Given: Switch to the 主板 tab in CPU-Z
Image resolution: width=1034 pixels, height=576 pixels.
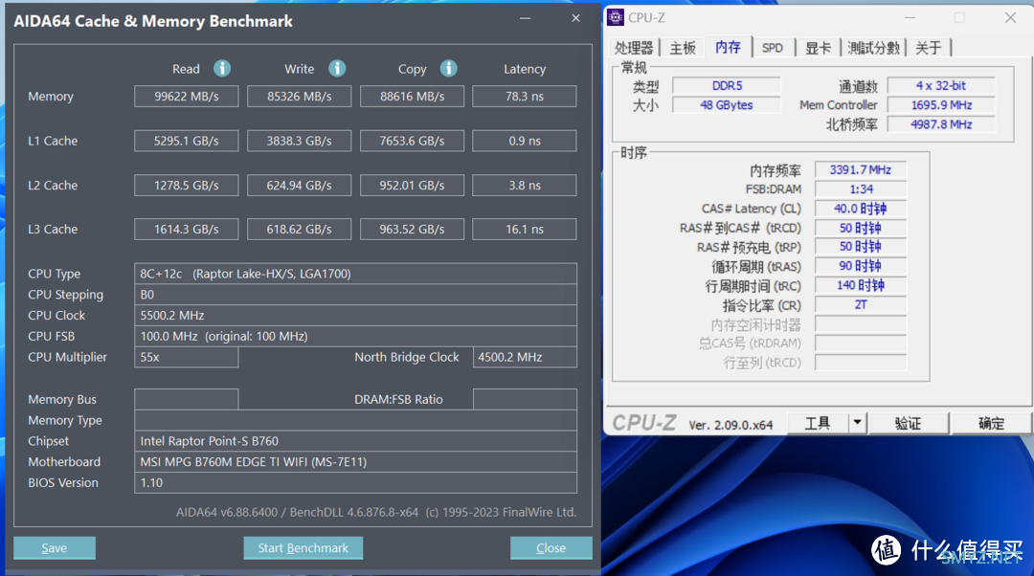Looking at the screenshot, I should [x=683, y=48].
